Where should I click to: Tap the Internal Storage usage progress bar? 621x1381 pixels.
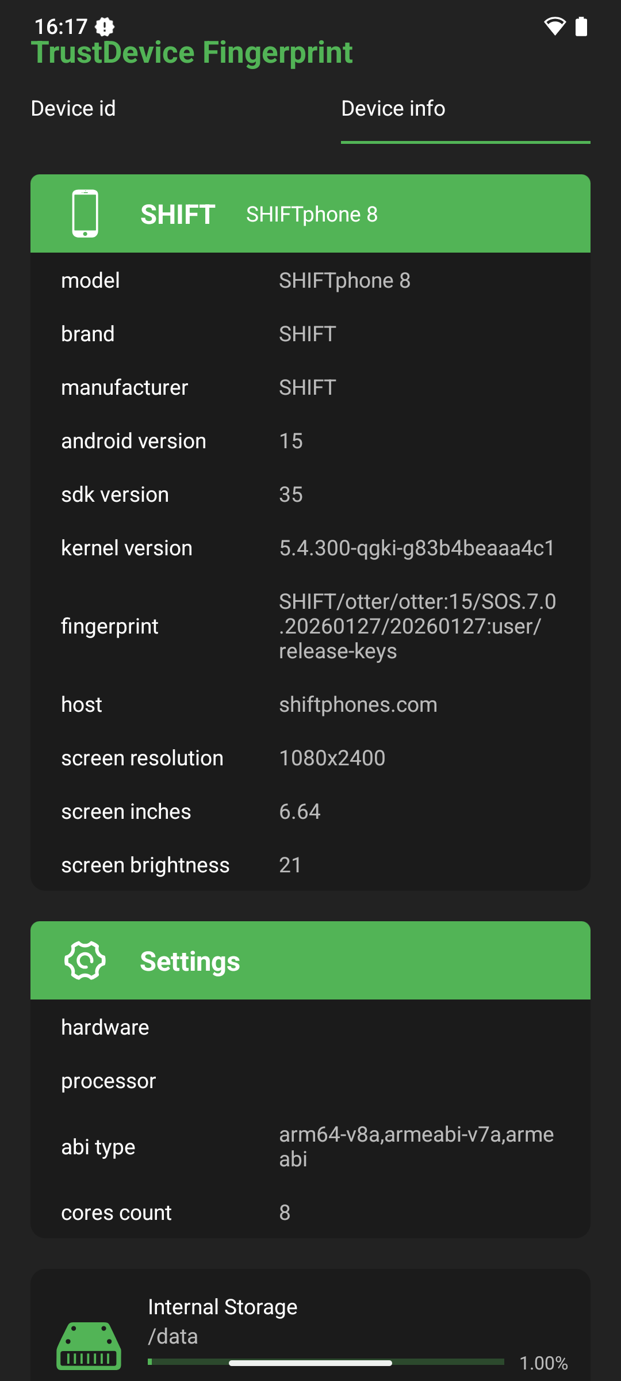click(x=325, y=1362)
